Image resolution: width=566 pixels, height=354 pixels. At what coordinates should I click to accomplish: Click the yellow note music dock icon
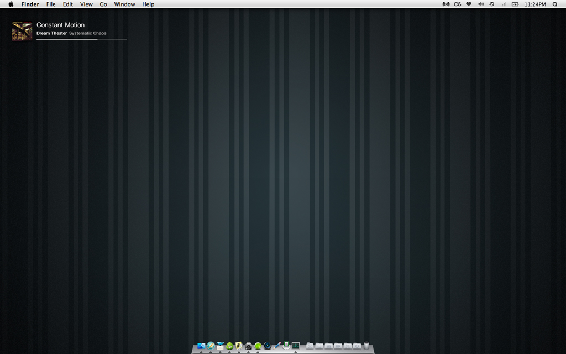(x=239, y=346)
